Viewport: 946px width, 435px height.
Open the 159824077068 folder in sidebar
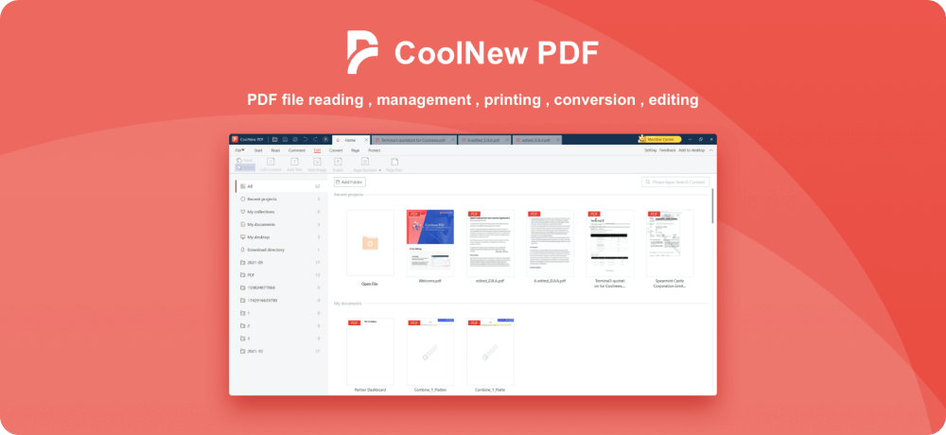[281, 287]
